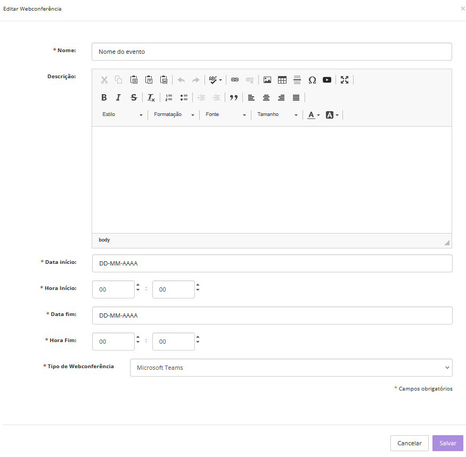Open the Tipo de Webconferência select box
The image size is (466, 457).
click(291, 368)
